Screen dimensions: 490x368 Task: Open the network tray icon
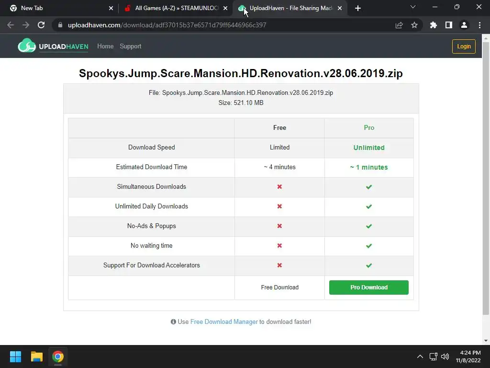click(x=433, y=356)
